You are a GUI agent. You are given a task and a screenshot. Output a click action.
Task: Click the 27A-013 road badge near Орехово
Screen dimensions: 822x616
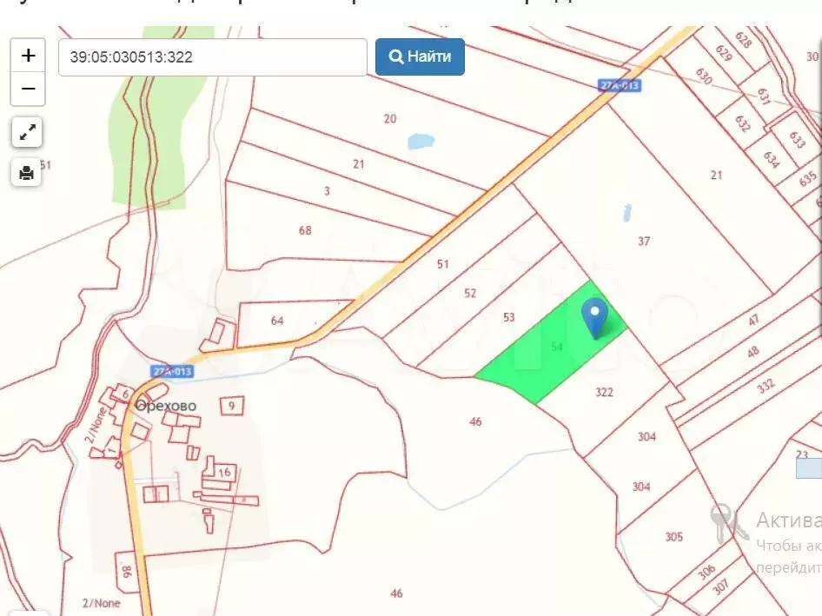coord(170,372)
